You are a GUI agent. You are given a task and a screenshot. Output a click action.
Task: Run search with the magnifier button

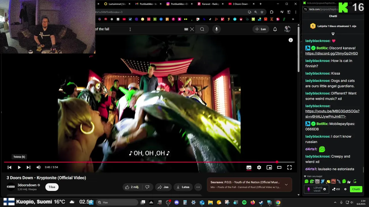click(x=202, y=29)
